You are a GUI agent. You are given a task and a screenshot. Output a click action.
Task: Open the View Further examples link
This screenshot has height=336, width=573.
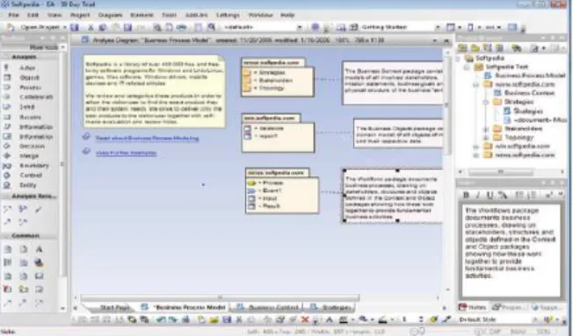tap(126, 154)
